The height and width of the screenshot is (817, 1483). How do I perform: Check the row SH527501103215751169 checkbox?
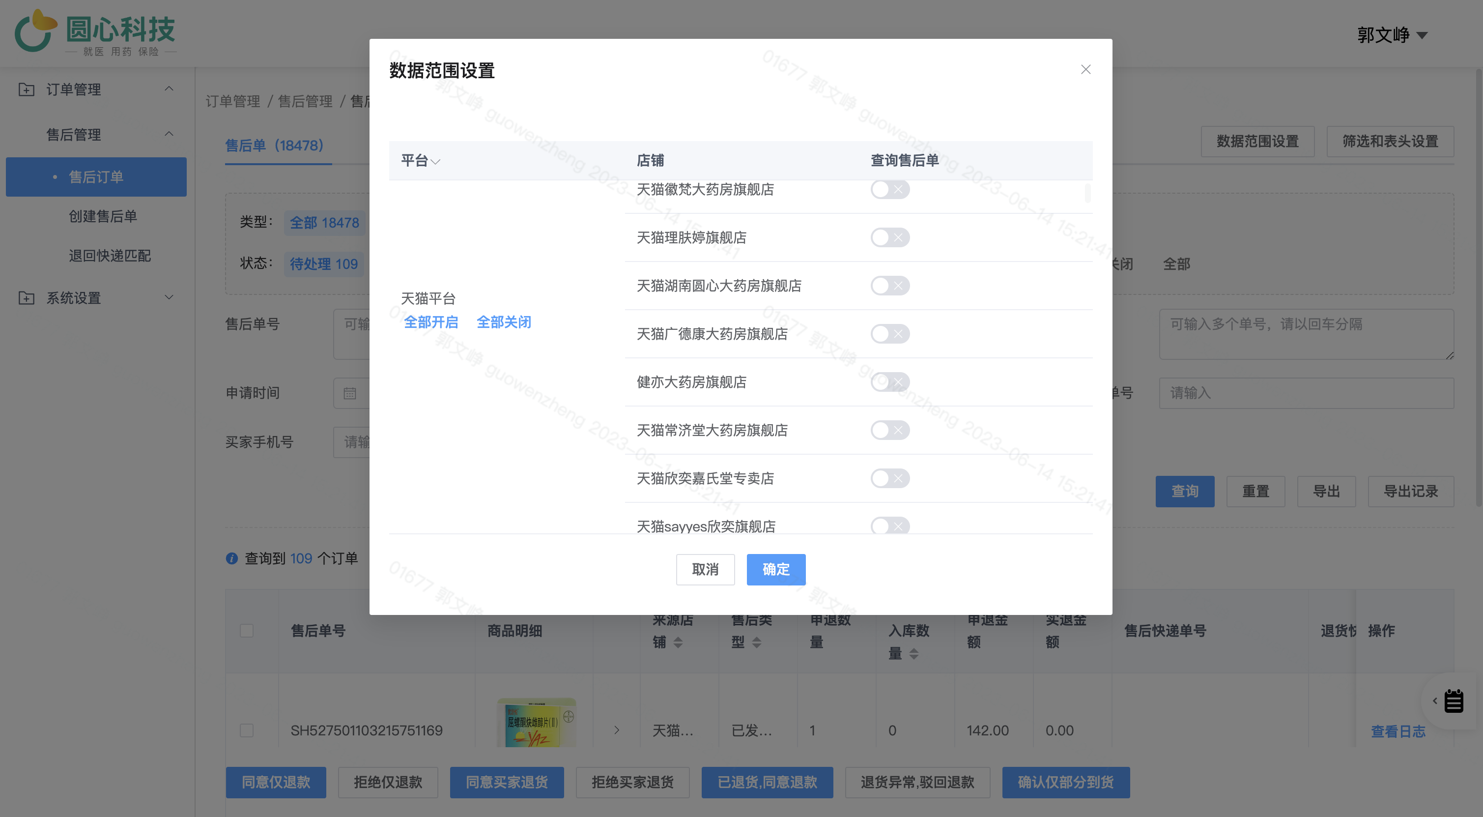pyautogui.click(x=246, y=730)
